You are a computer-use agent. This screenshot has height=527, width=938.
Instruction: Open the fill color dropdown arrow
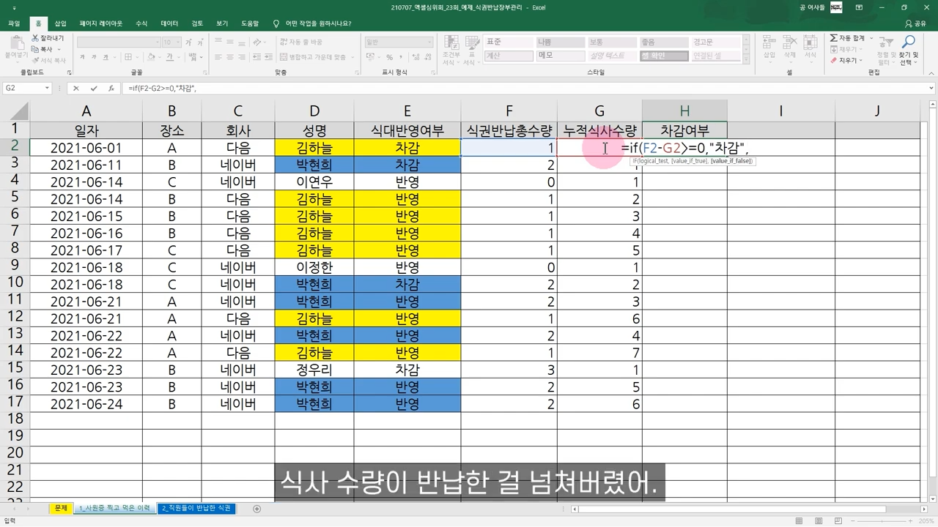pos(159,57)
